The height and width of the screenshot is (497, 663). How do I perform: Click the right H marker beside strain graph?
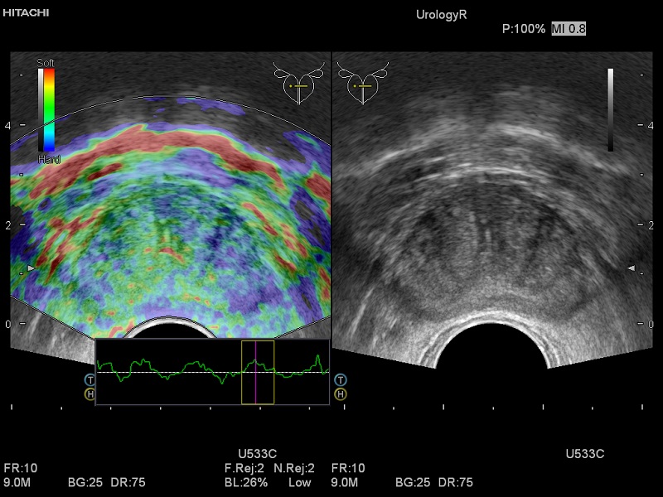point(340,393)
